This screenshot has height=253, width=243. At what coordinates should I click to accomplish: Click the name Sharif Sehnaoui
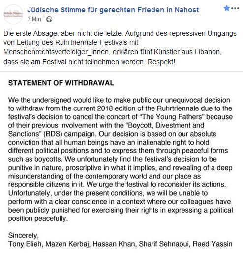point(164,244)
